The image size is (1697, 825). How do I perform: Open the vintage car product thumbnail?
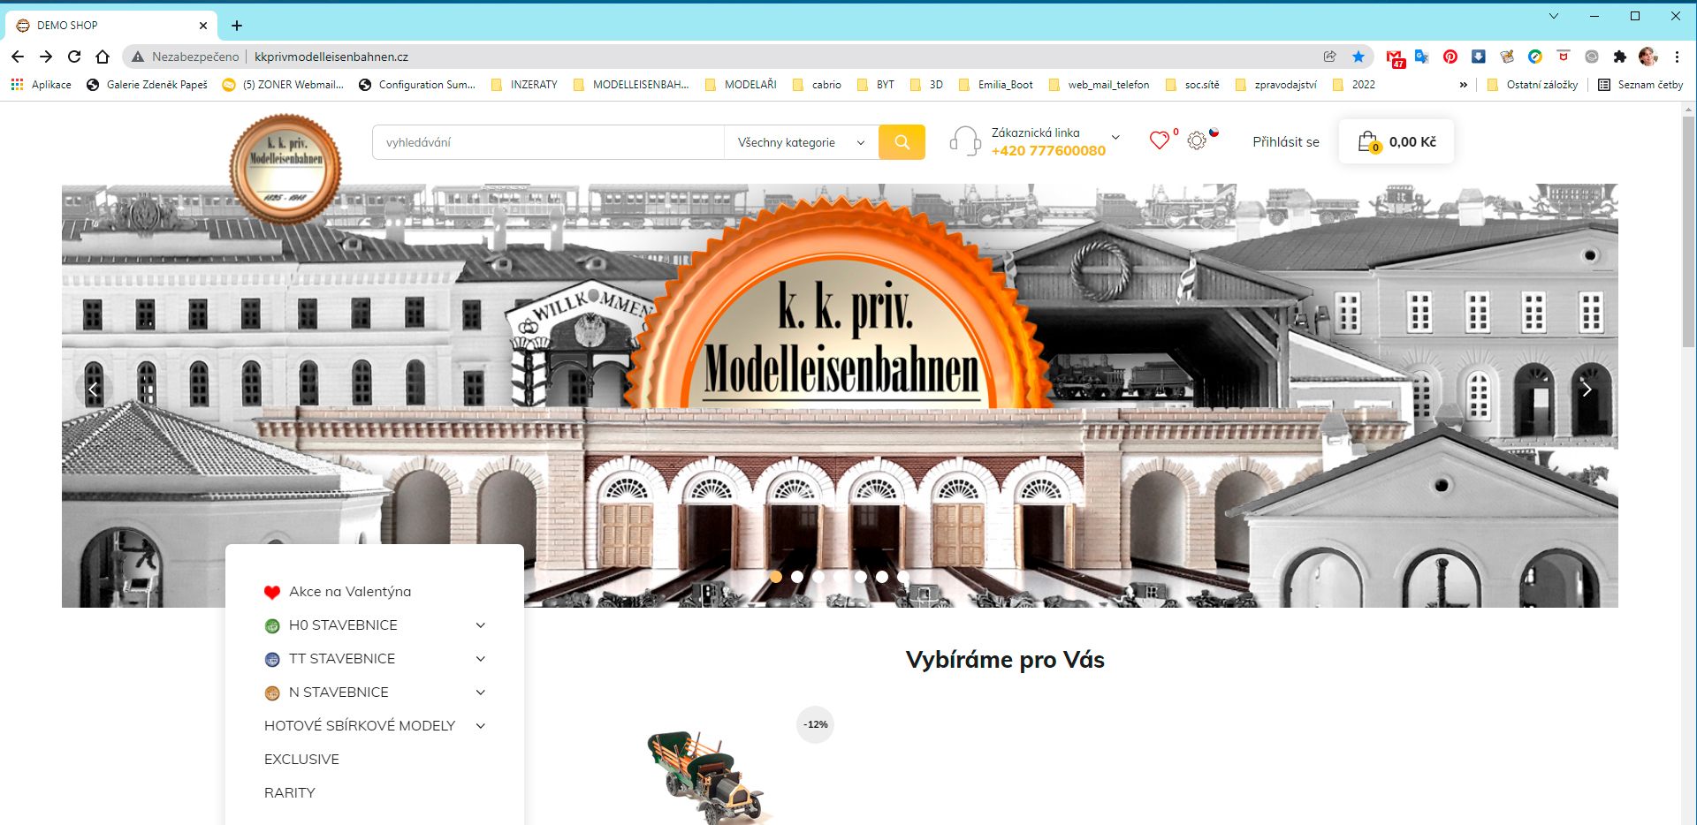coord(707,777)
